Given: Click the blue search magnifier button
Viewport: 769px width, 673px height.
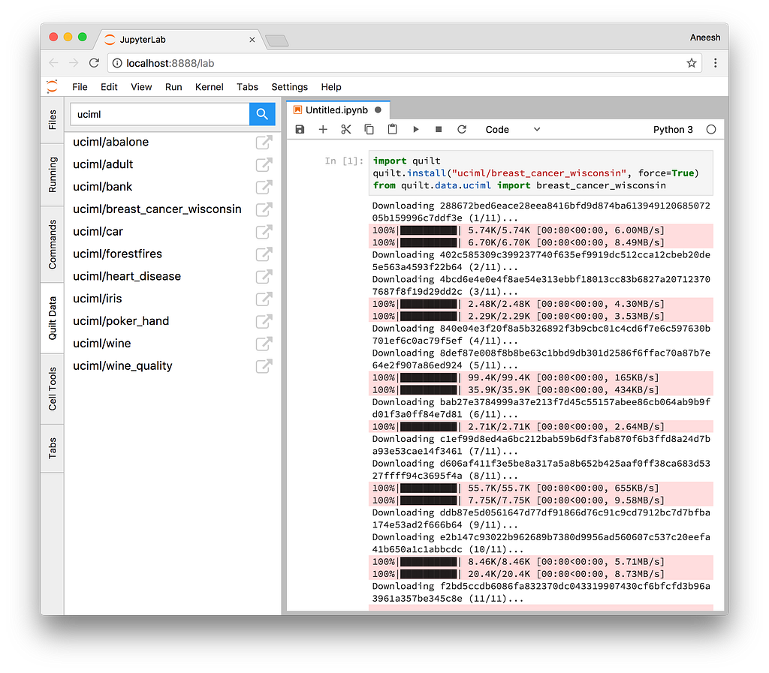Looking at the screenshot, I should 262,114.
